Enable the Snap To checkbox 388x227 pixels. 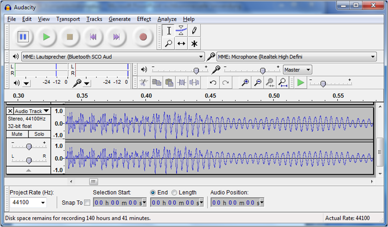pos(87,202)
